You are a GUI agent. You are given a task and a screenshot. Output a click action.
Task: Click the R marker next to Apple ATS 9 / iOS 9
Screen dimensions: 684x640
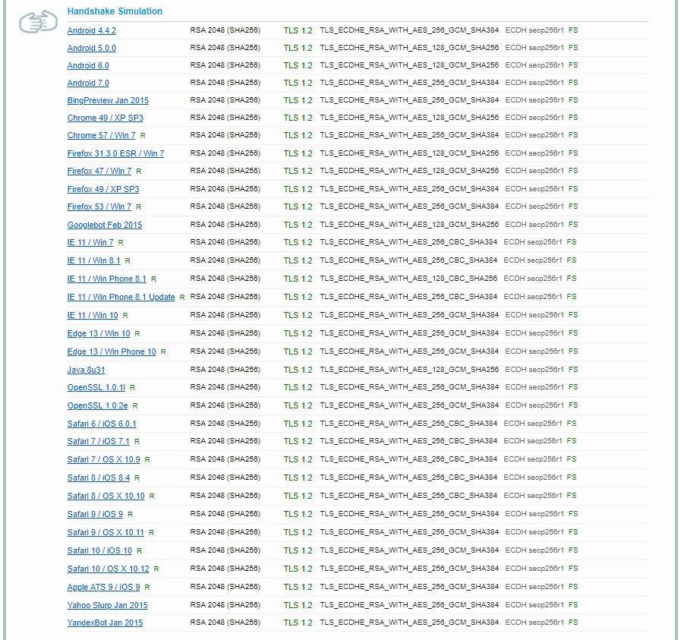(x=147, y=588)
